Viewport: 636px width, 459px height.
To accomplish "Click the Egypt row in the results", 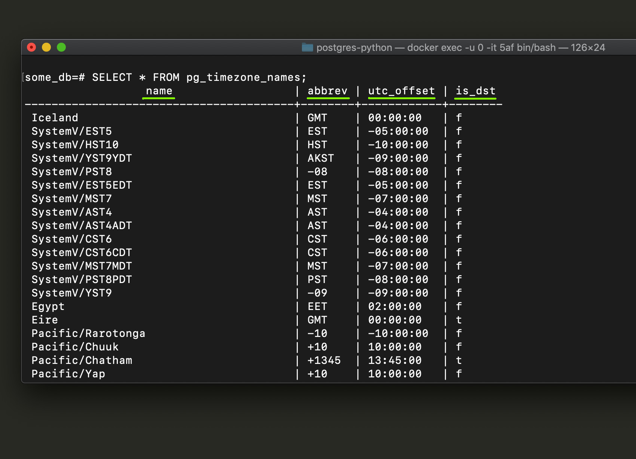I will 48,306.
